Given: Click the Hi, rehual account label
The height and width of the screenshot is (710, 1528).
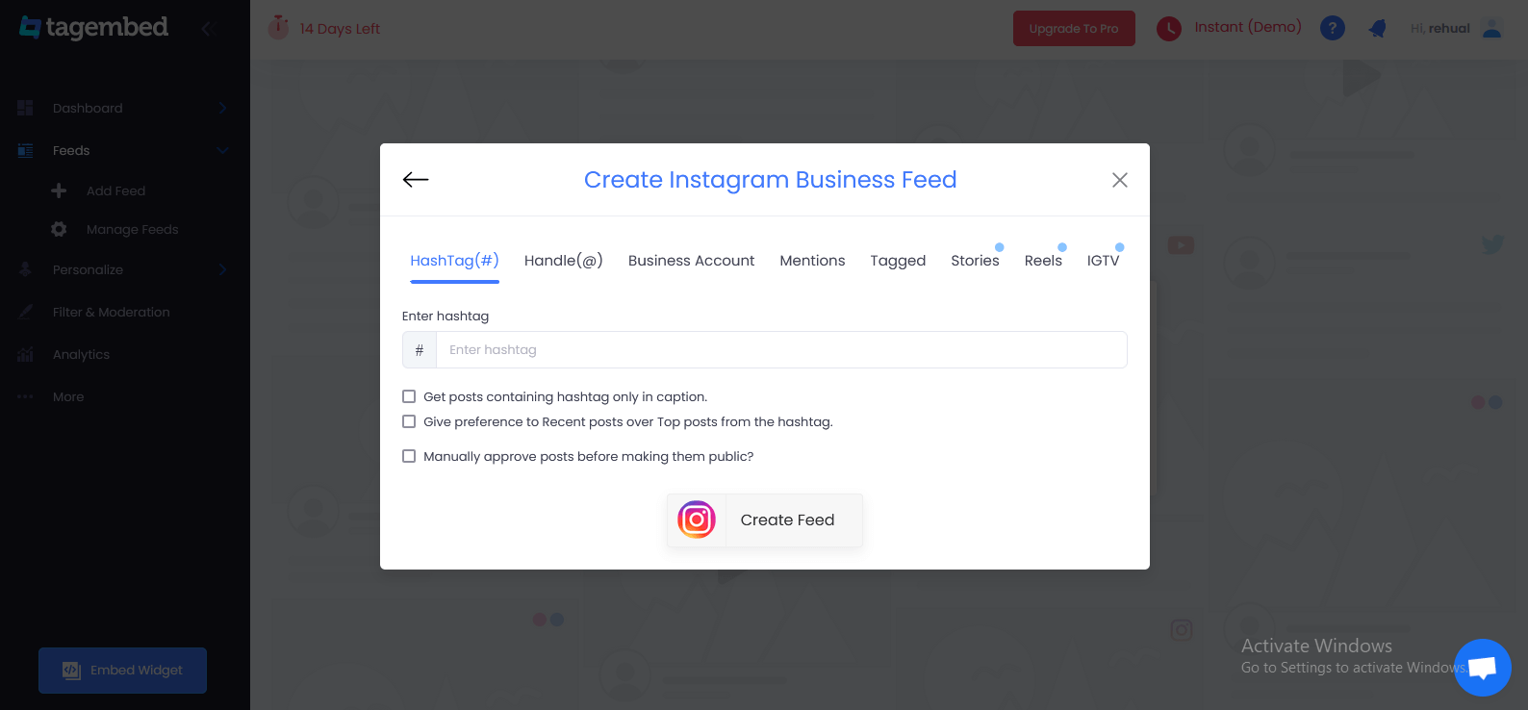Looking at the screenshot, I should point(1439,29).
